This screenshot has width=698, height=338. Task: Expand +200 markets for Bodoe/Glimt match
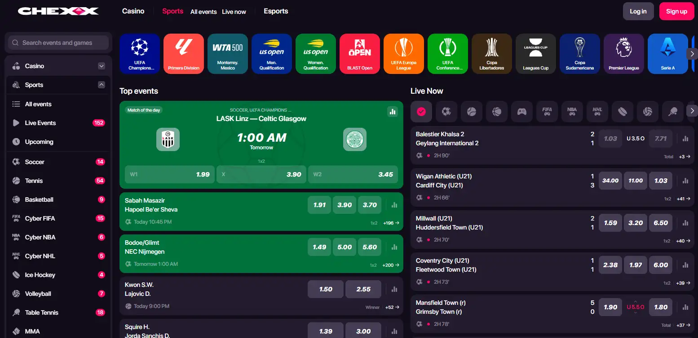[x=391, y=265]
